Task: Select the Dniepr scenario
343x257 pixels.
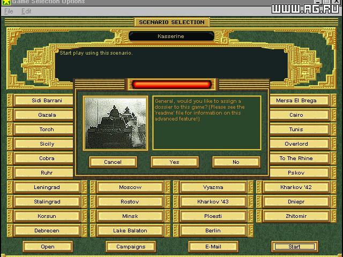Action: click(296, 202)
